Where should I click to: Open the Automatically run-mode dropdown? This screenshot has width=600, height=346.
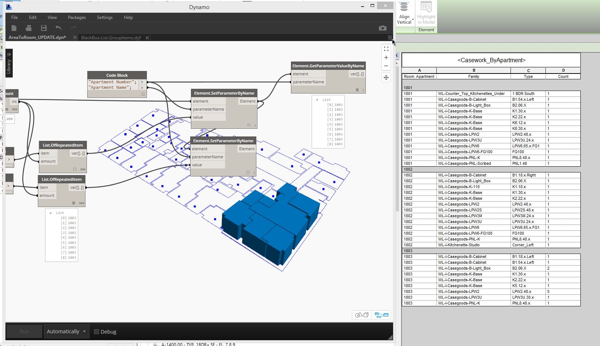[x=66, y=331]
